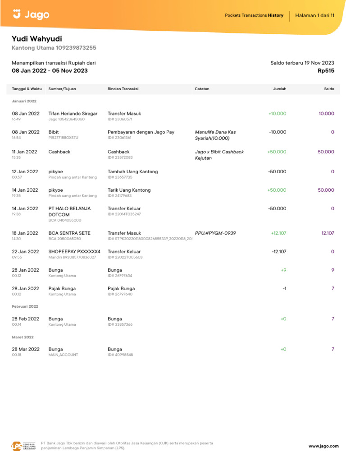Select the Januari 2022 month section label
The image size is (346, 462).
pyautogui.click(x=24, y=101)
